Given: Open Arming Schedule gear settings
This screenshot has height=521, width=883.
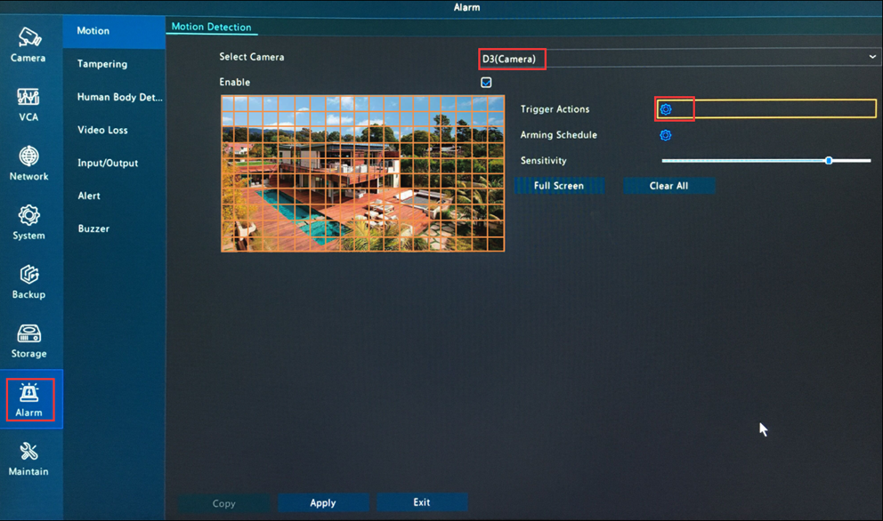Looking at the screenshot, I should [666, 135].
